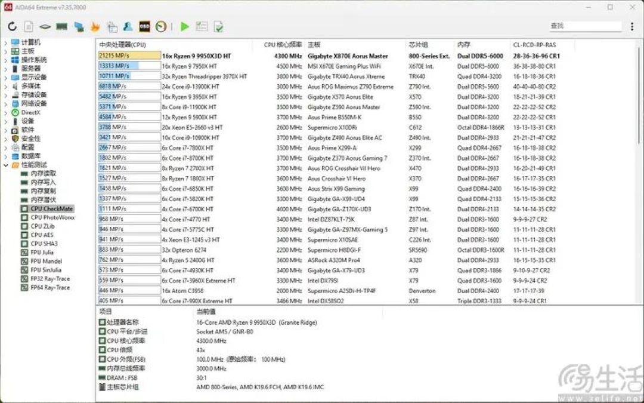Select CPU CheckMate in the tree
This screenshot has width=644, height=403.
[x=51, y=208]
